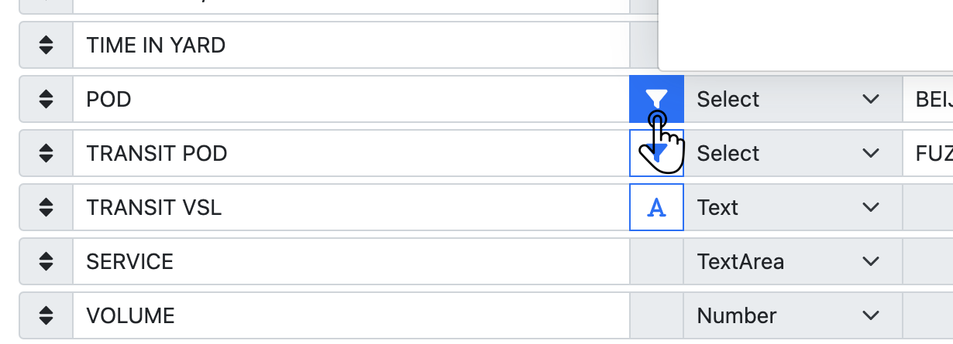Toggle the filter box on TIME IN YARD row
This screenshot has width=953, height=344.
click(643, 45)
